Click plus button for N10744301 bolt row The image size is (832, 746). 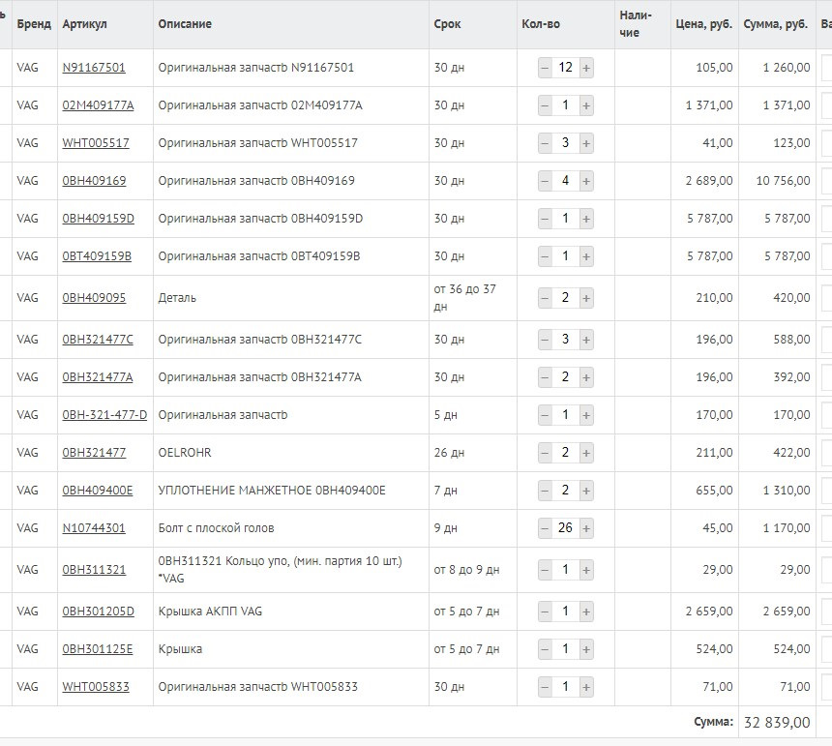(x=586, y=528)
